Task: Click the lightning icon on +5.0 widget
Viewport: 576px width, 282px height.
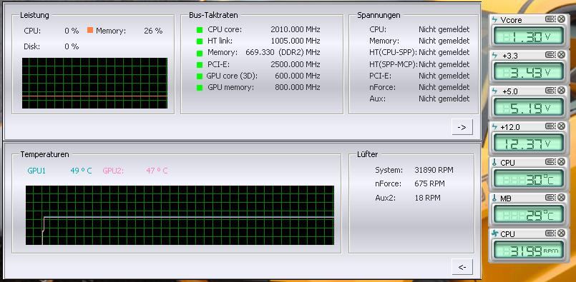Action: pyautogui.click(x=494, y=91)
